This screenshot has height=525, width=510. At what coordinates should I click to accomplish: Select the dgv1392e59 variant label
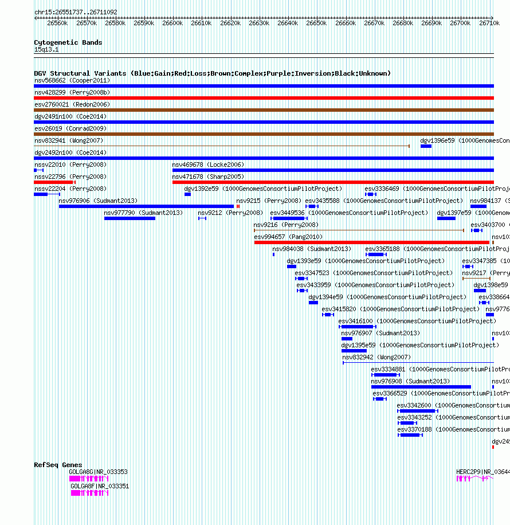point(263,189)
